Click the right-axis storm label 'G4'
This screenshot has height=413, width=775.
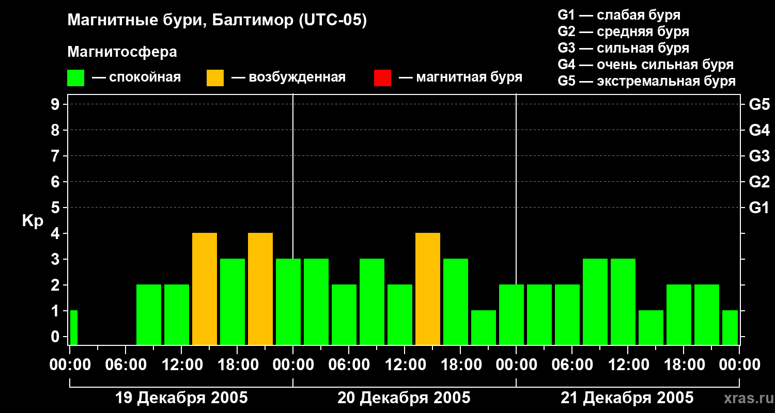[x=759, y=130]
